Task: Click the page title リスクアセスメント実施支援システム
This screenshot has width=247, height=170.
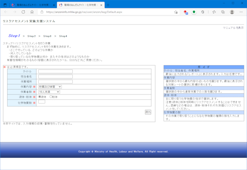Action: point(29,21)
